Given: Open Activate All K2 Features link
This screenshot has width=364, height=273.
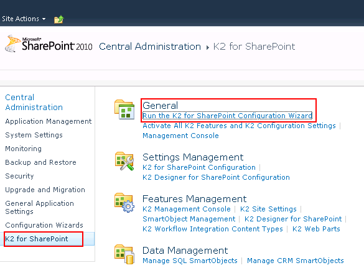Looking at the screenshot, I should 239,126.
